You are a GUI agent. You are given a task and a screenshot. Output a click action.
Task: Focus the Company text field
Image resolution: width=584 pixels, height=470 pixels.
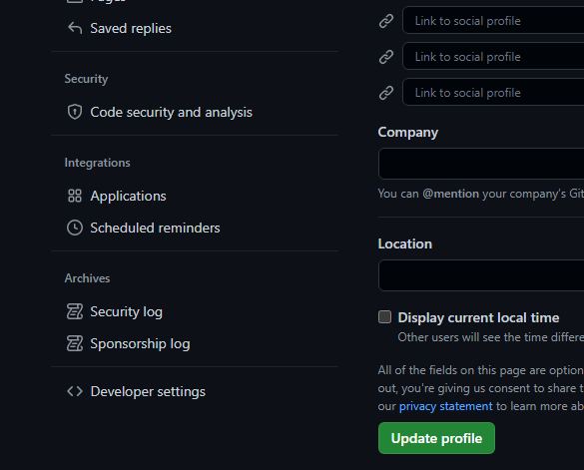click(x=481, y=164)
